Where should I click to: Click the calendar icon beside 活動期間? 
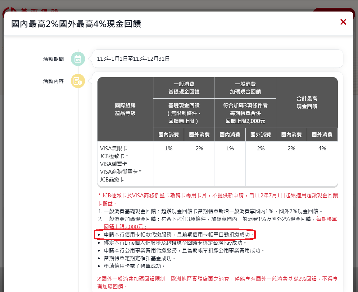point(78,59)
